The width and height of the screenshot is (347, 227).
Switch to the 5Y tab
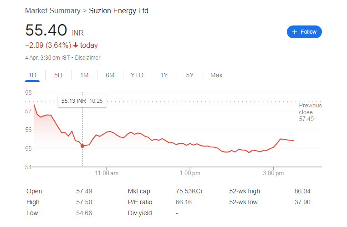[x=190, y=75]
